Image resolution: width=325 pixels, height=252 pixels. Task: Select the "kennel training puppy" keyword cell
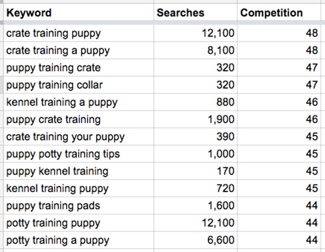click(79, 189)
